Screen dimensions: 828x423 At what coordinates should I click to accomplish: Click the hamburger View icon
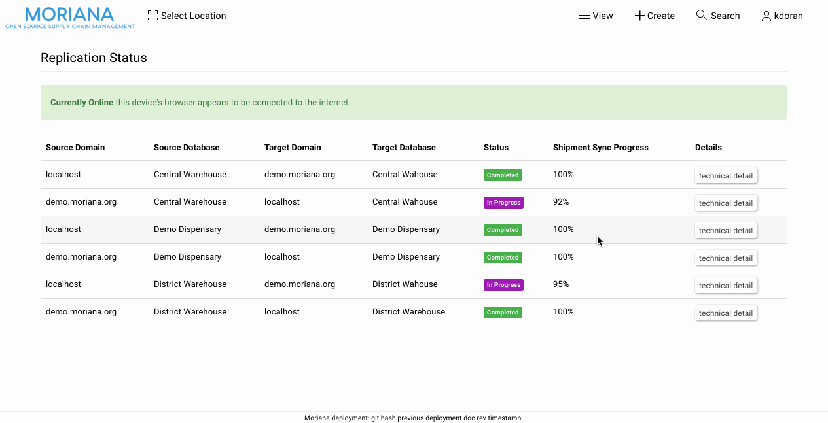click(x=584, y=16)
